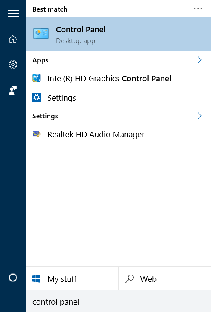Image resolution: width=211 pixels, height=312 pixels.
Task: Open Control Panel Desktop app result
Action: (118, 34)
